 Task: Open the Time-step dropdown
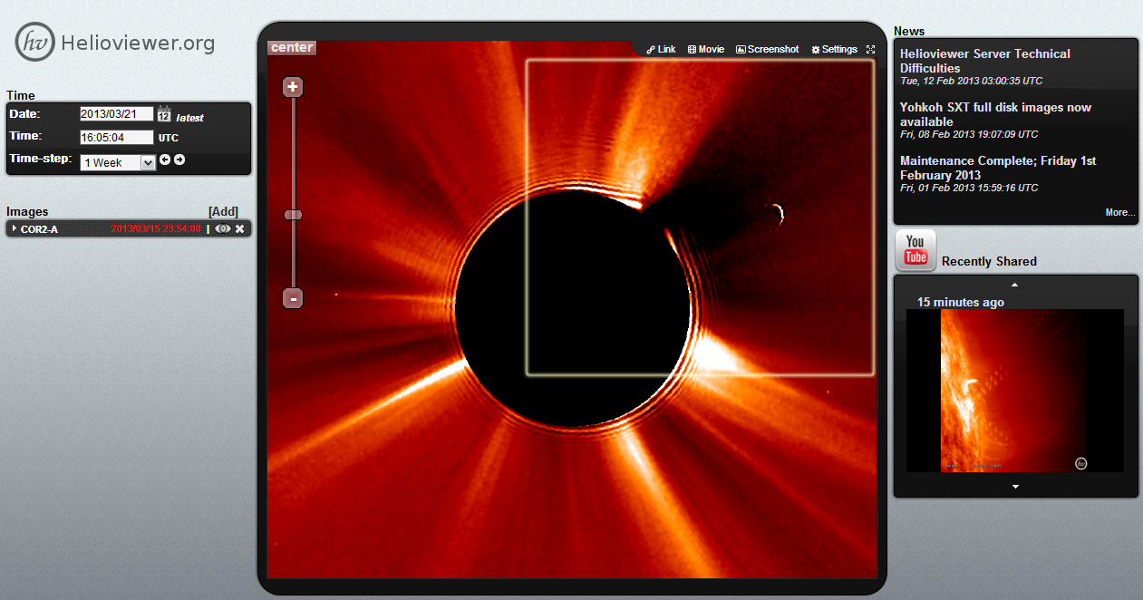point(118,163)
